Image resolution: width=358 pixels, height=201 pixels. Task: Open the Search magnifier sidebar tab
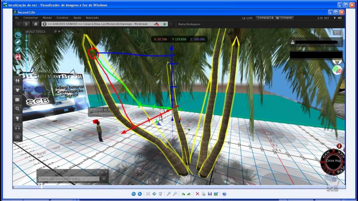tap(18, 109)
